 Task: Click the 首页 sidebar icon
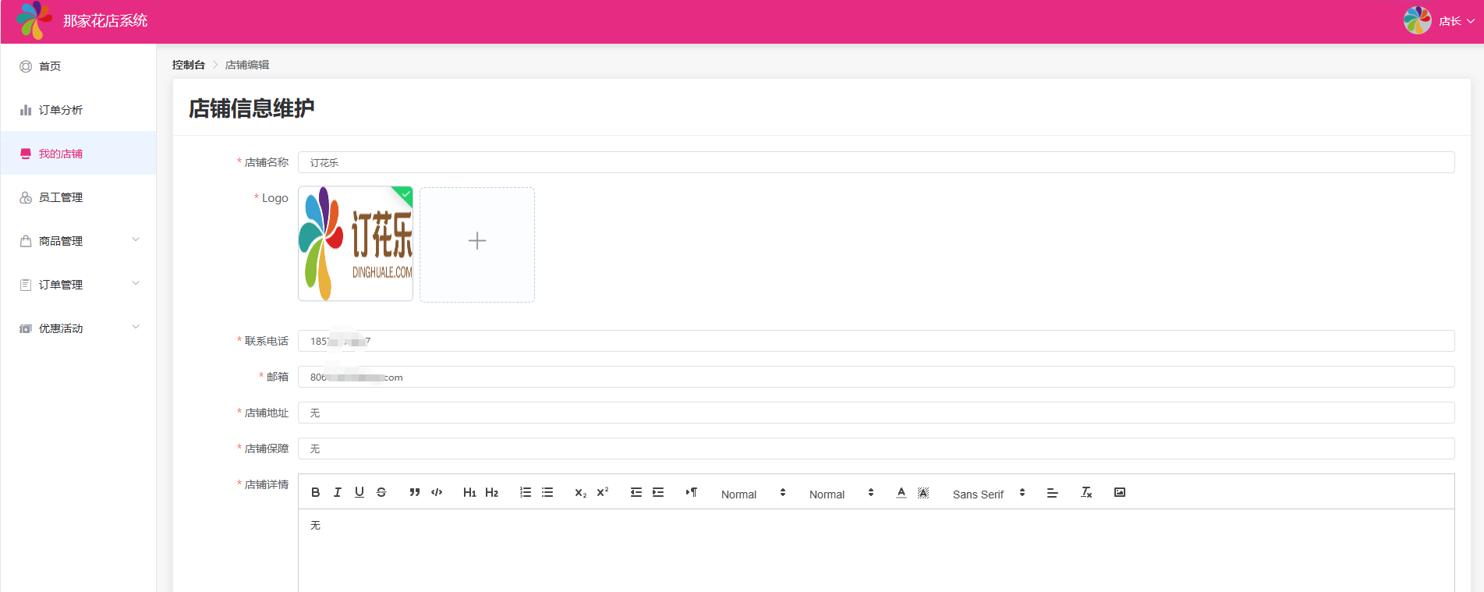click(x=26, y=66)
